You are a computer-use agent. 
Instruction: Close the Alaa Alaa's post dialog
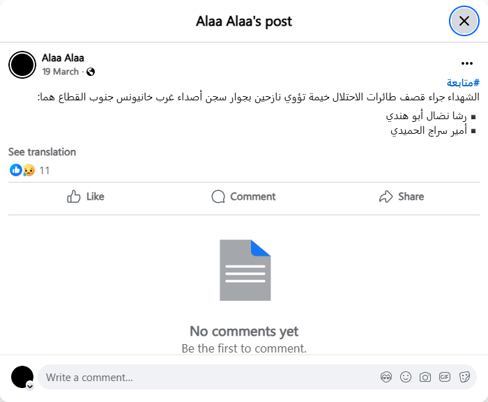(464, 21)
